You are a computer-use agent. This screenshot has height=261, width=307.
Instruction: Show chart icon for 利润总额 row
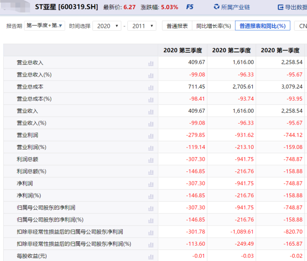click(151, 159)
